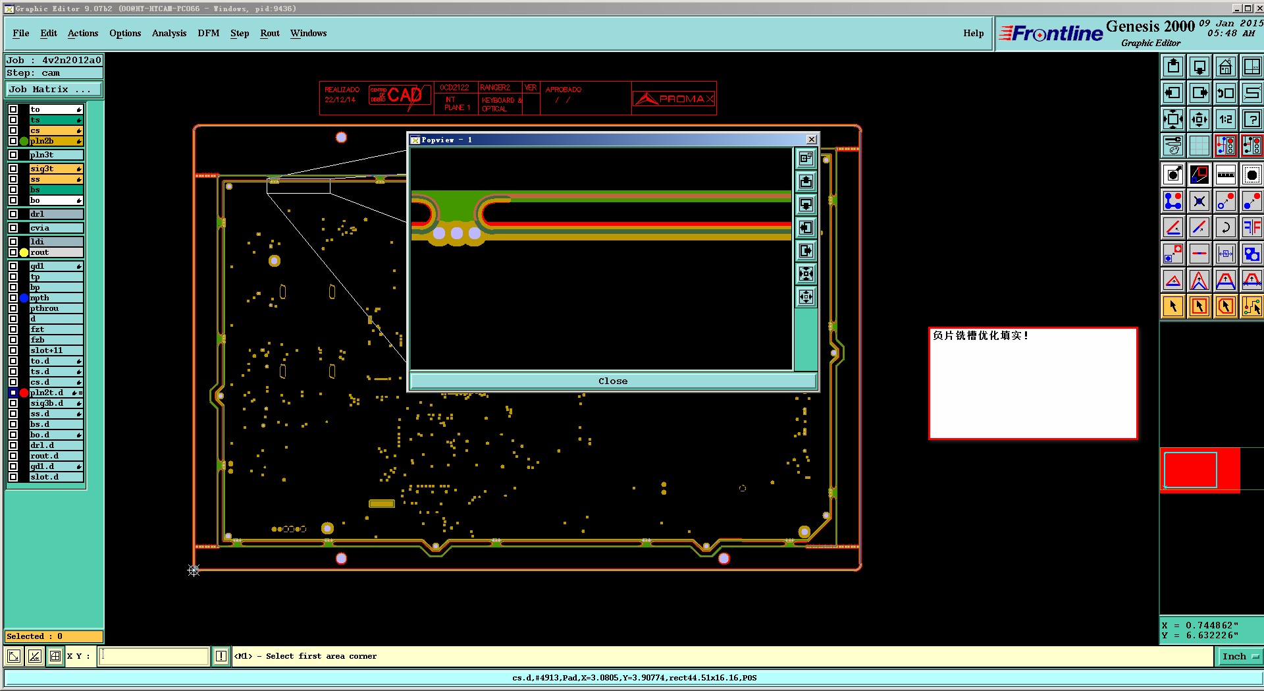Screen dimensions: 1264x691
Task: Toggle checkbox for layer pln2t.d
Action: tap(13, 393)
